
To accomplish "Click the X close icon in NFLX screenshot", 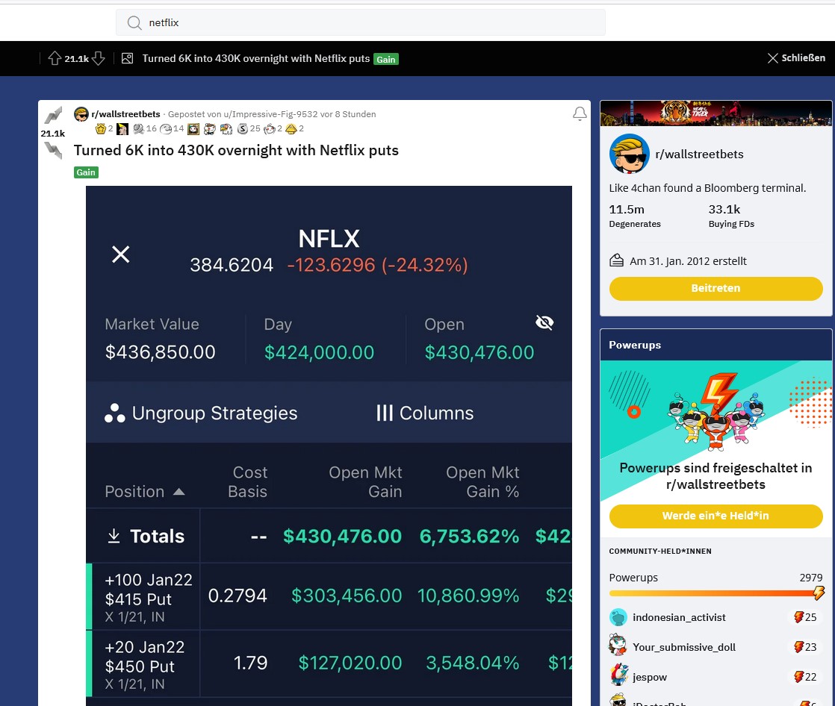I will 121,254.
